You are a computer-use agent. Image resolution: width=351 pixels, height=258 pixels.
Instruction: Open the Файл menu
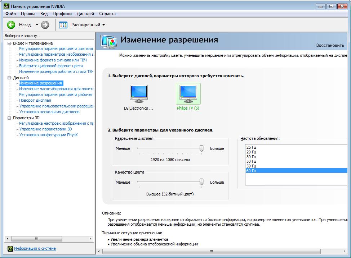(10, 14)
